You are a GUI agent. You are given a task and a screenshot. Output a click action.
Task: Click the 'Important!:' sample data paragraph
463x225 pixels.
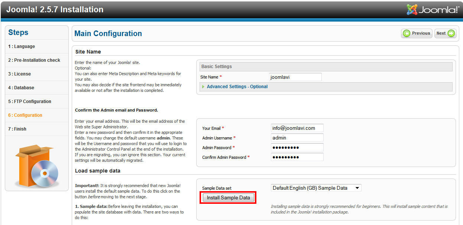pyautogui.click(x=128, y=191)
